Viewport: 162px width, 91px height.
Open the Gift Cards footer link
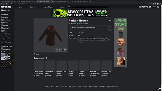pos(72,87)
